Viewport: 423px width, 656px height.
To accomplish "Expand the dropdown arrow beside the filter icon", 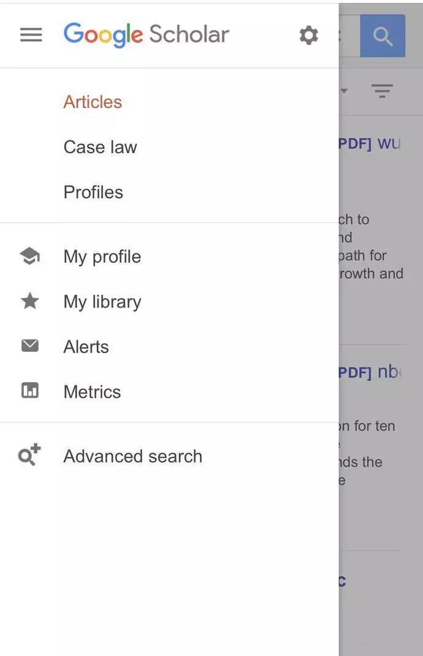I will pos(344,91).
